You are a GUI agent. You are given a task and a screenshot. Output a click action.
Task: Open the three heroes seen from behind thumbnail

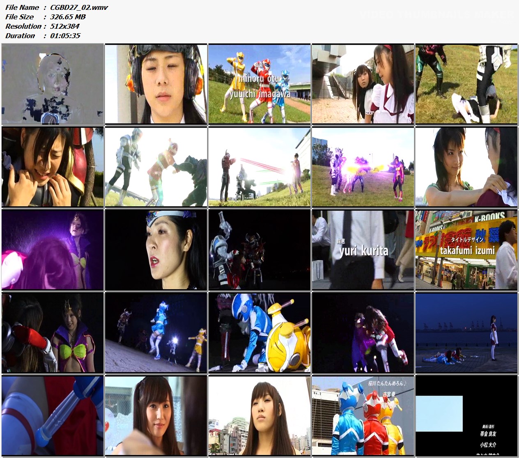pos(363,415)
